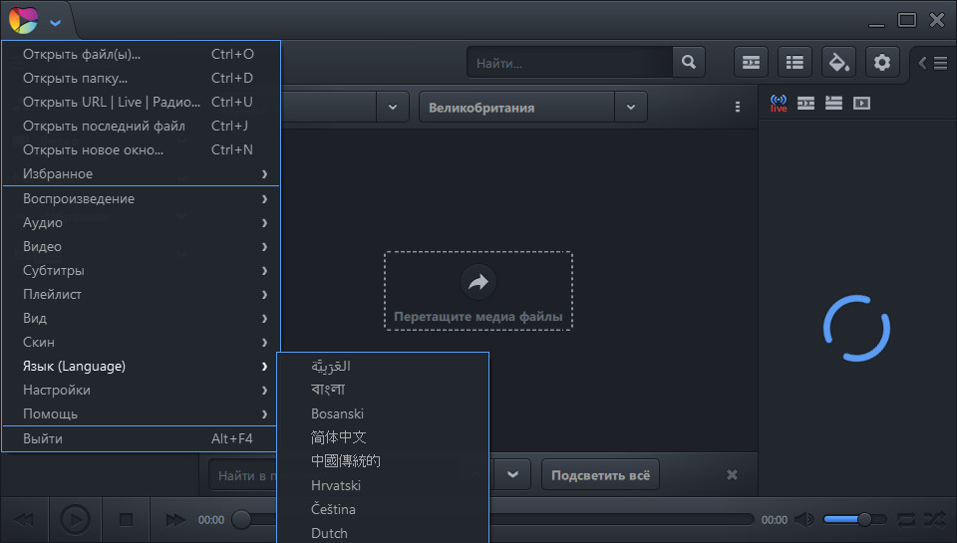Viewport: 957px width, 543px height.
Task: Select Hrvatski language
Action: (383, 485)
